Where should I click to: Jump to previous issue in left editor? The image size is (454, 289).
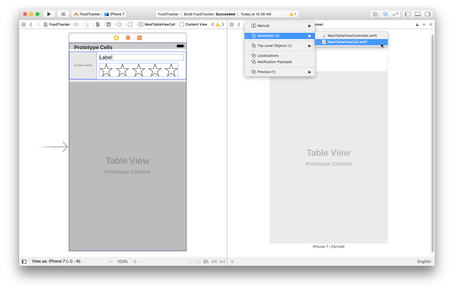(213, 24)
